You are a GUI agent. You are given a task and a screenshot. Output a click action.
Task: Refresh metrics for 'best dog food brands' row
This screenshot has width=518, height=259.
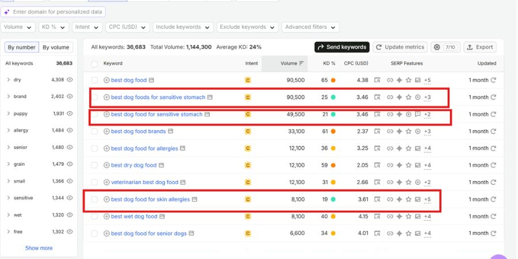[493, 131]
